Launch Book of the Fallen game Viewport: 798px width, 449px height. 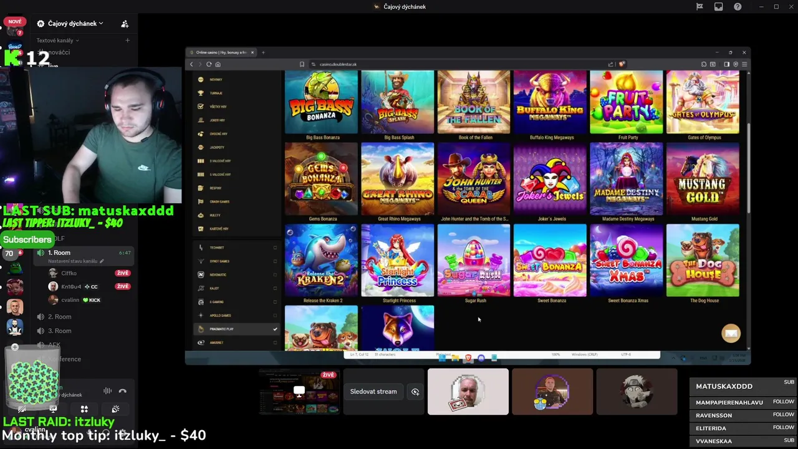tap(474, 102)
